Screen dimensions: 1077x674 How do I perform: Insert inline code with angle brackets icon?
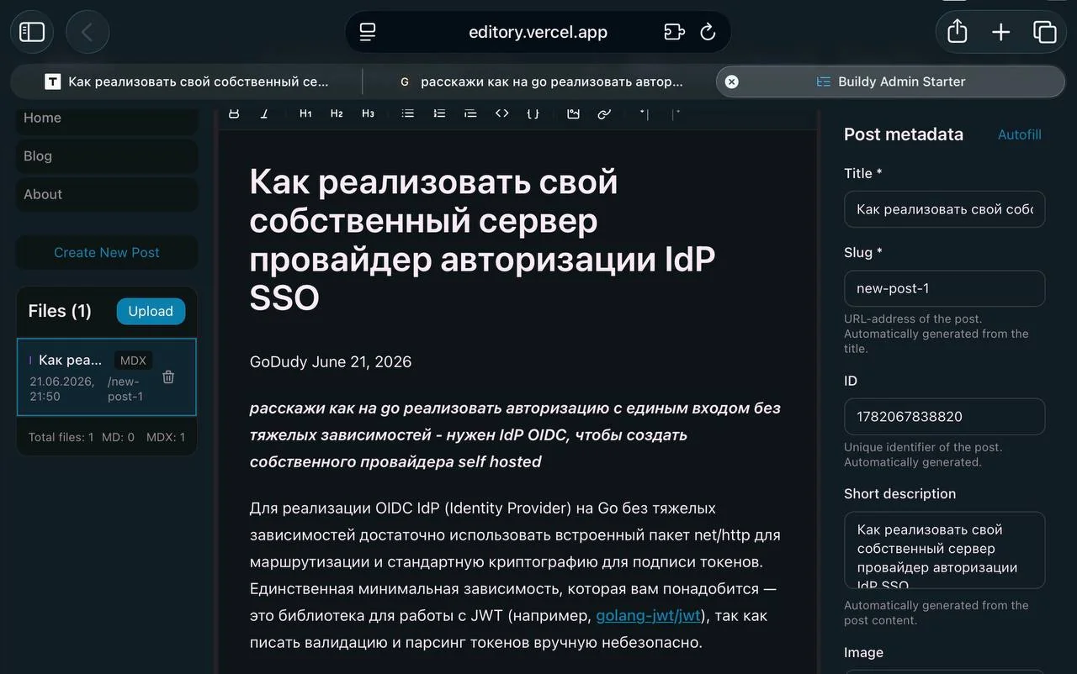[501, 113]
